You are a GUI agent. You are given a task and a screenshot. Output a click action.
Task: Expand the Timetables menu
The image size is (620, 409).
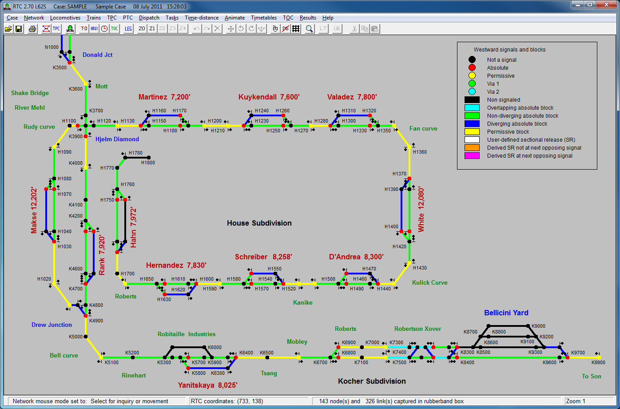click(264, 18)
